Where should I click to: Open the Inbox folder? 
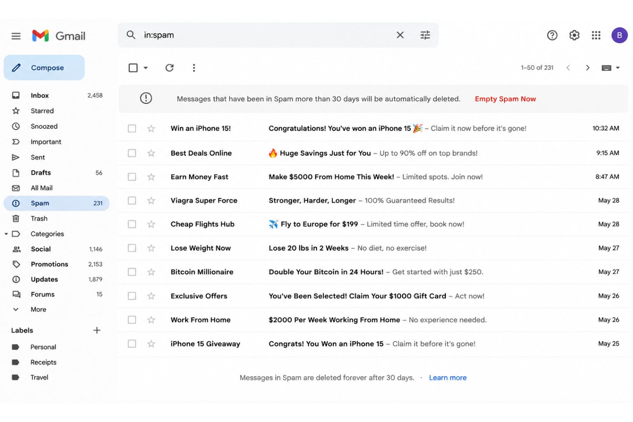coord(57,95)
